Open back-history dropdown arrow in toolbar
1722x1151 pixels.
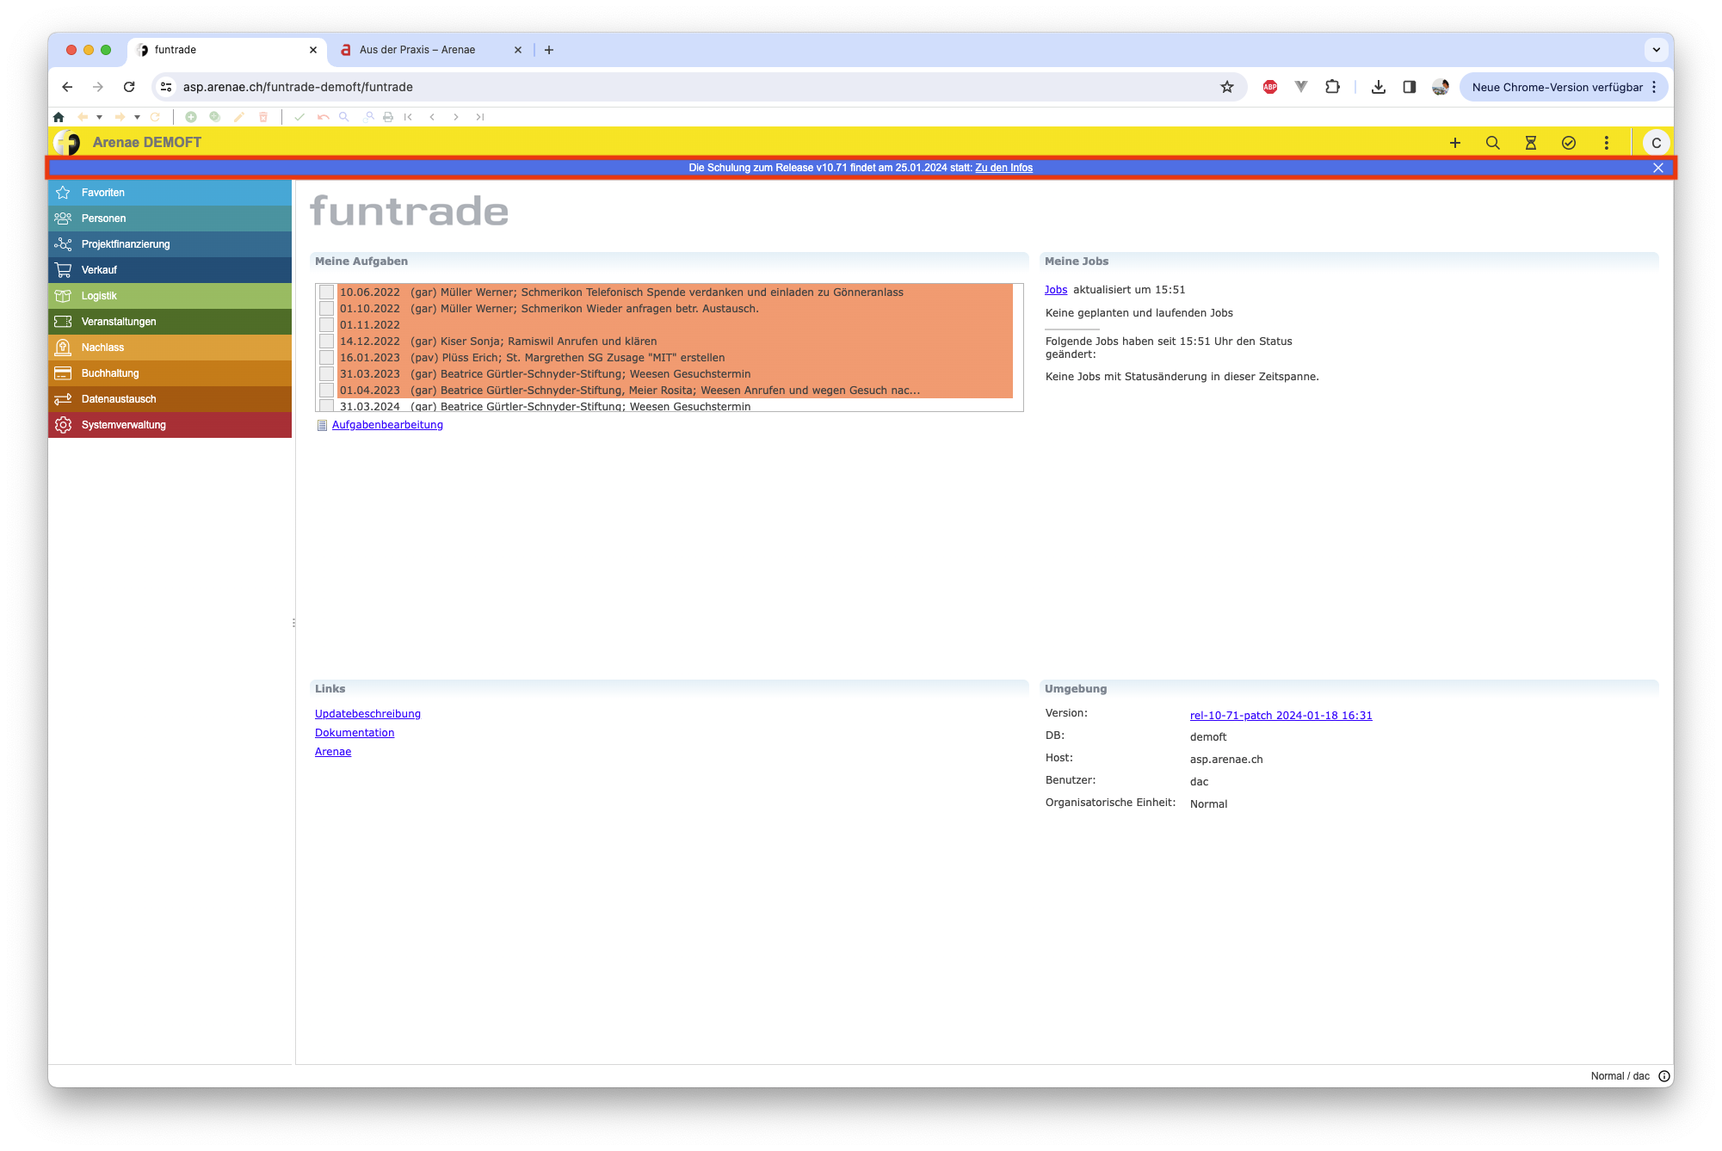coord(100,117)
